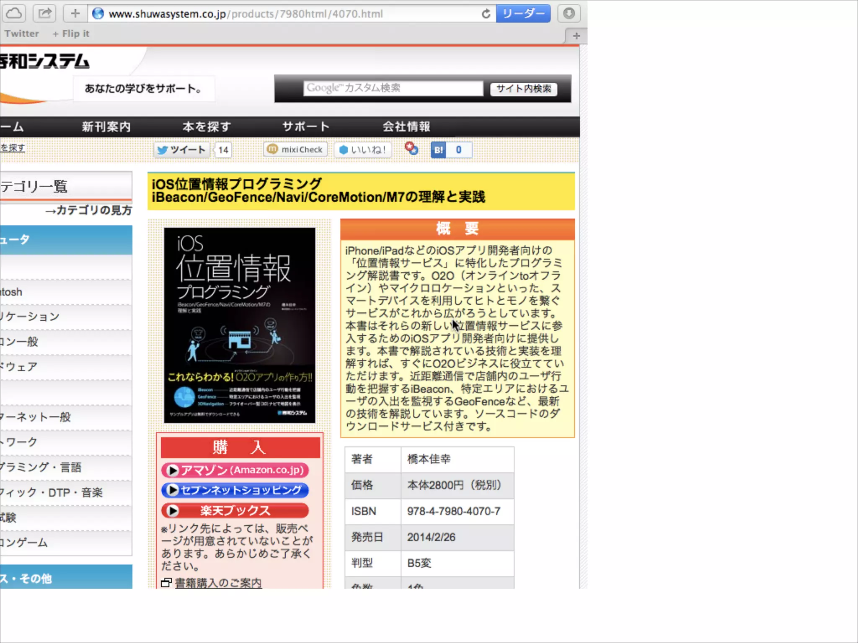Image resolution: width=858 pixels, height=643 pixels.
Task: Open the ハードウェア category in the sidebar
Action: [x=66, y=367]
